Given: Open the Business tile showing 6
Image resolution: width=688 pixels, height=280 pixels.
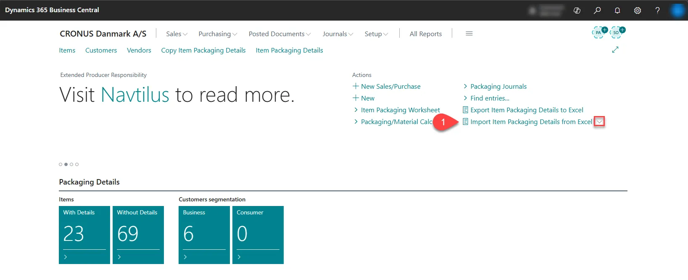Looking at the screenshot, I should pos(204,235).
